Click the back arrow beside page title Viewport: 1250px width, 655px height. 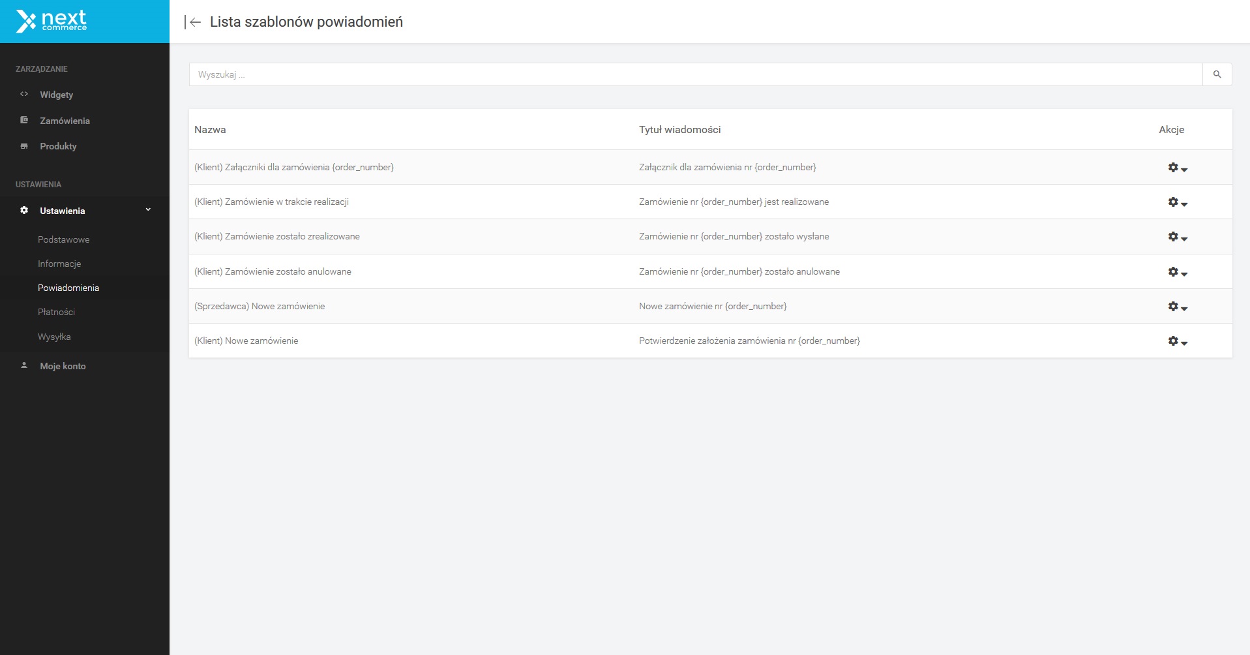[x=192, y=22]
